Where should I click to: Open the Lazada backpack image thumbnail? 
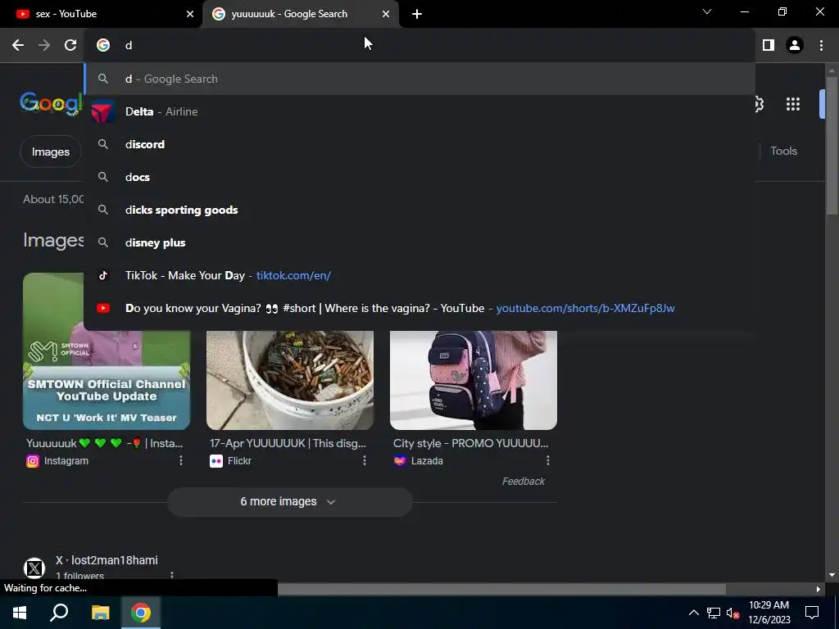pos(474,380)
